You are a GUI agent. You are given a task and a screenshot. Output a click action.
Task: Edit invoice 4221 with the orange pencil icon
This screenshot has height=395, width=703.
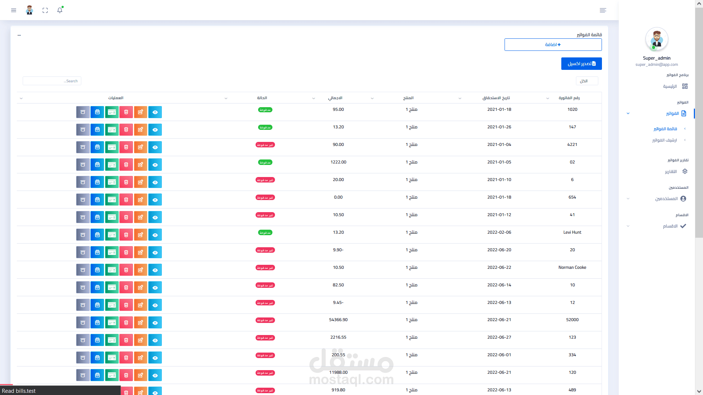click(x=141, y=147)
